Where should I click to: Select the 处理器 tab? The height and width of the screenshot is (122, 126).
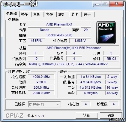(11, 14)
